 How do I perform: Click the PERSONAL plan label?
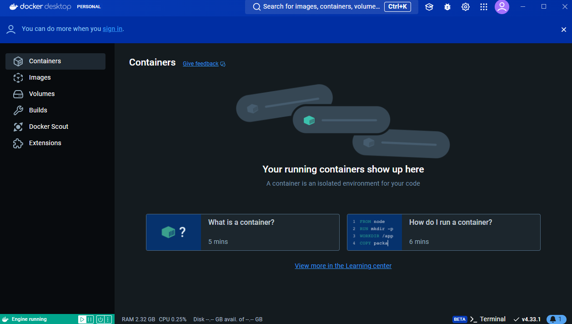(89, 7)
